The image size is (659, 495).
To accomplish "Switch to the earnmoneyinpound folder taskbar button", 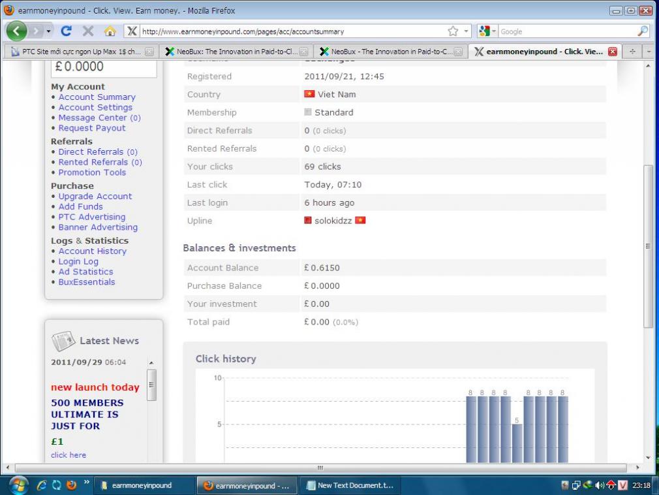I will (144, 485).
